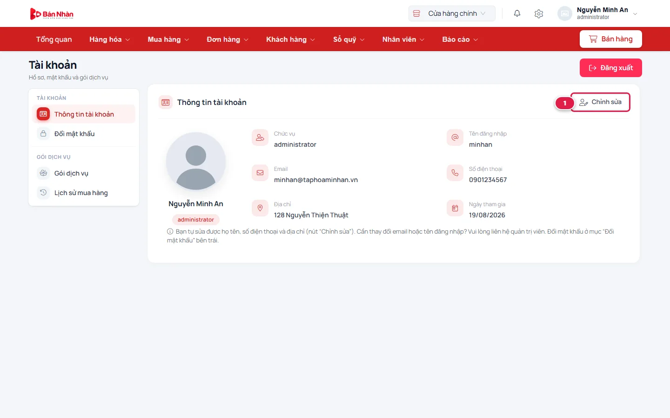Click the Ngày tham gia calendar icon

pos(455,208)
